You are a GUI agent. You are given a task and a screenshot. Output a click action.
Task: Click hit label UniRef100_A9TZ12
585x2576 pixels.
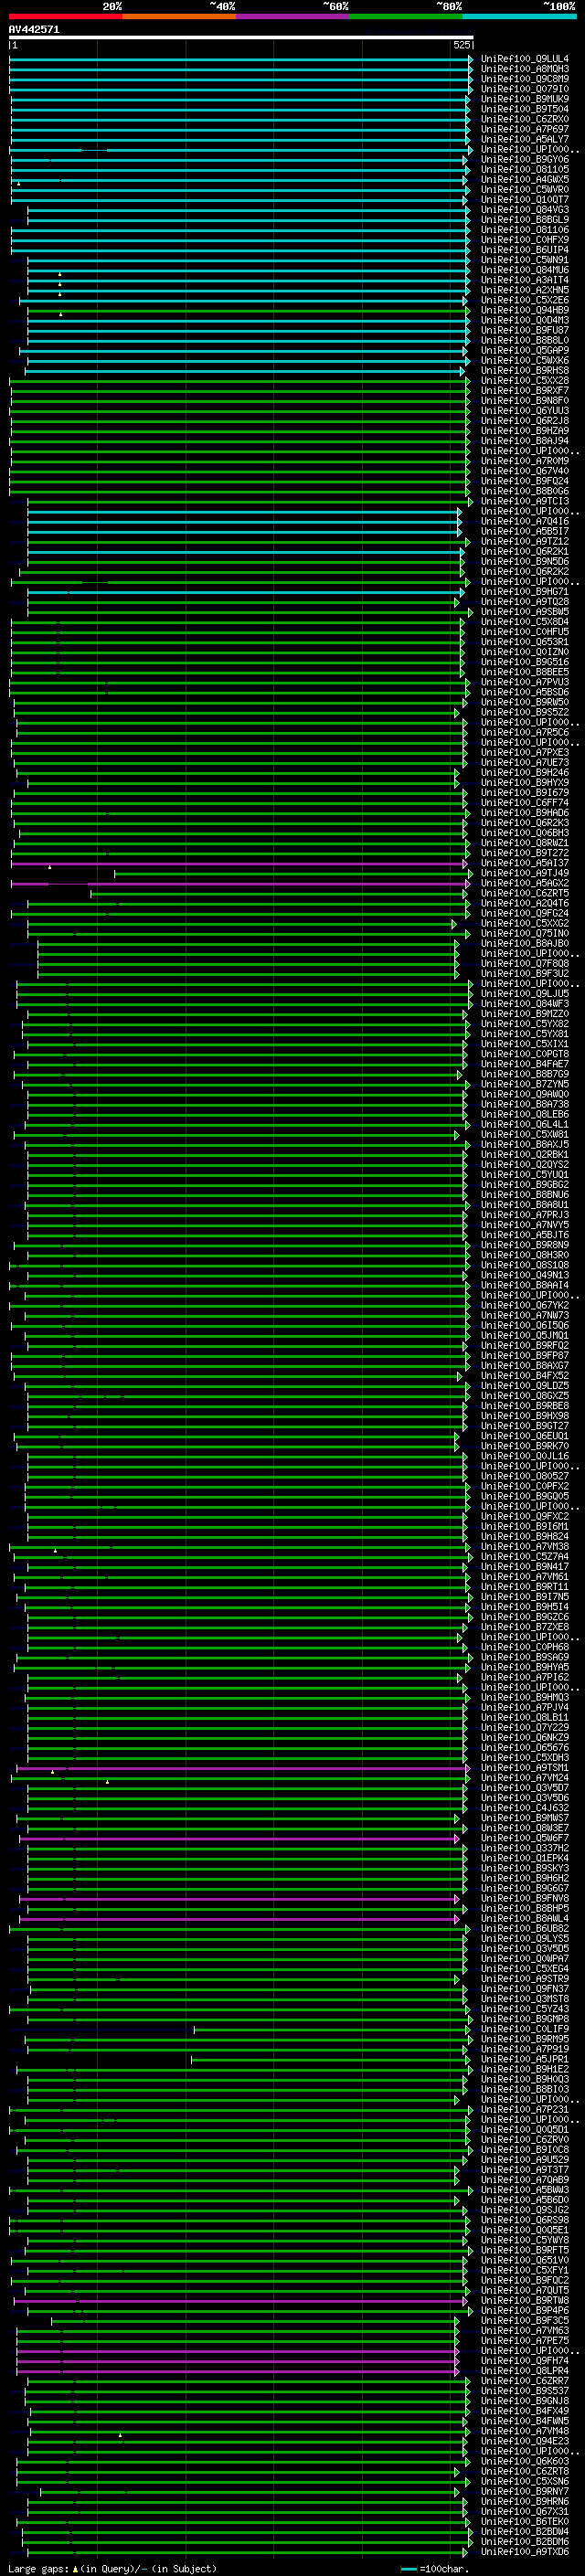click(x=524, y=542)
